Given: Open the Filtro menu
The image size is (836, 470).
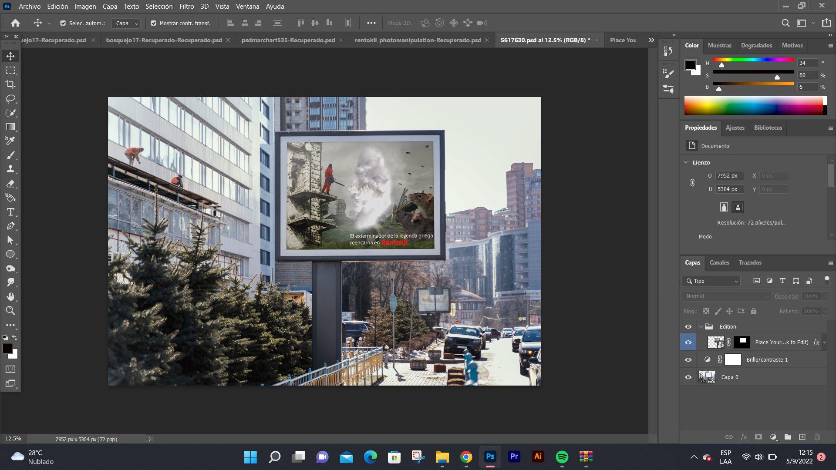Looking at the screenshot, I should [186, 7].
